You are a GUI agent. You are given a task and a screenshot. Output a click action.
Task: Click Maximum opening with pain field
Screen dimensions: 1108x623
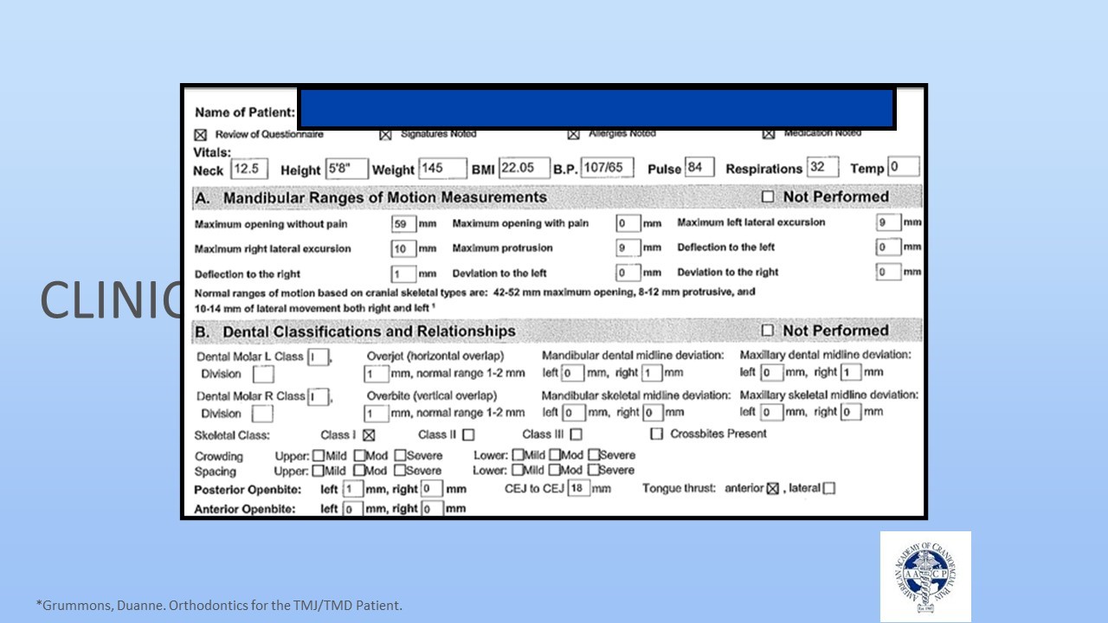628,224
